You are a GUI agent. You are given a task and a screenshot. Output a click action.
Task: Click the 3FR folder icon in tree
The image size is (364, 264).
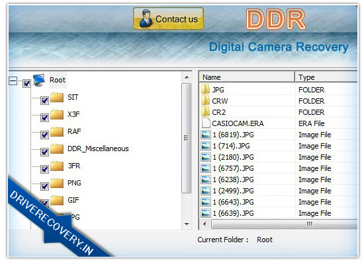[x=57, y=166]
